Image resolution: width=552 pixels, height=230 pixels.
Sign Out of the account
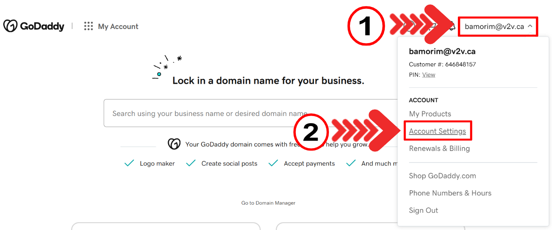click(423, 211)
